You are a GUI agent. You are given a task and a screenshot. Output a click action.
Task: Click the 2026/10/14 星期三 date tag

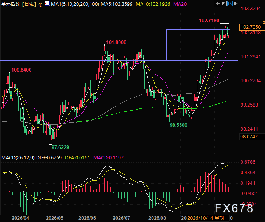208,218
